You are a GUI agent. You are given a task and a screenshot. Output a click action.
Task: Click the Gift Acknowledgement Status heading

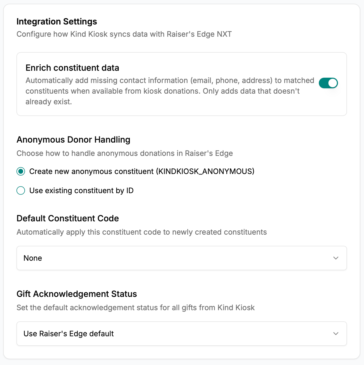[77, 294]
